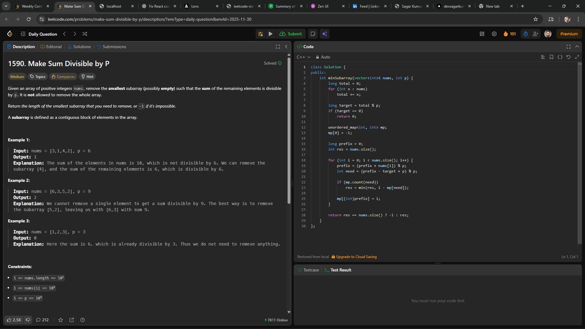Expand the Hint section
585x329 pixels.
87,77
